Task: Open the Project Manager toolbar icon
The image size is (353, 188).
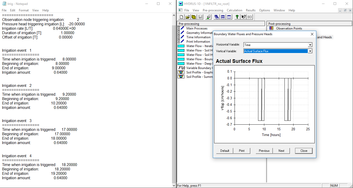Action: (x=193, y=17)
